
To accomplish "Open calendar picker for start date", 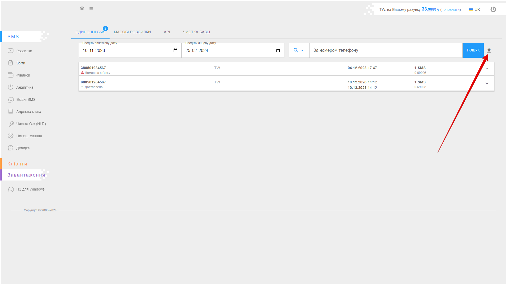I will coord(175,50).
